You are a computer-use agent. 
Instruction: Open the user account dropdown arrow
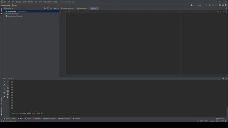(x=193, y=5)
